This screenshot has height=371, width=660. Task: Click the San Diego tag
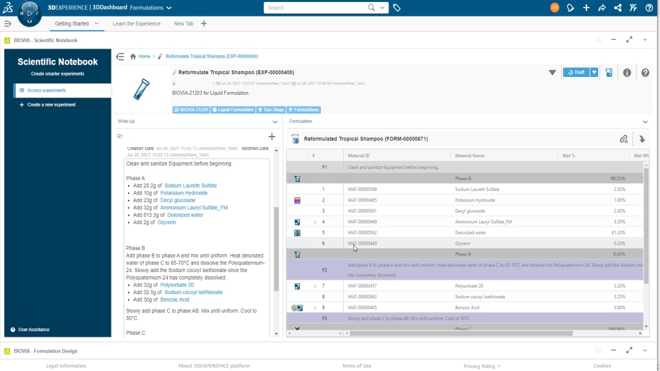(x=271, y=110)
